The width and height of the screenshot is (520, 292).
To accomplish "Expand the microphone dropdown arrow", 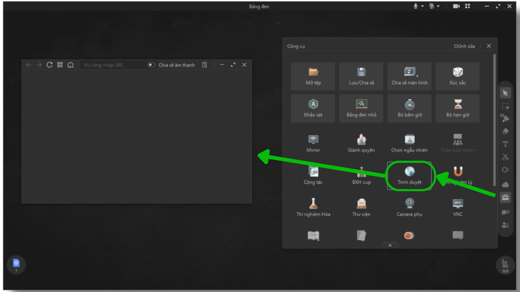I will pyautogui.click(x=422, y=6).
